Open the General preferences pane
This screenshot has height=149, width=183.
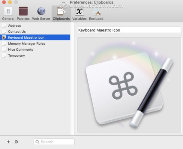[8, 14]
